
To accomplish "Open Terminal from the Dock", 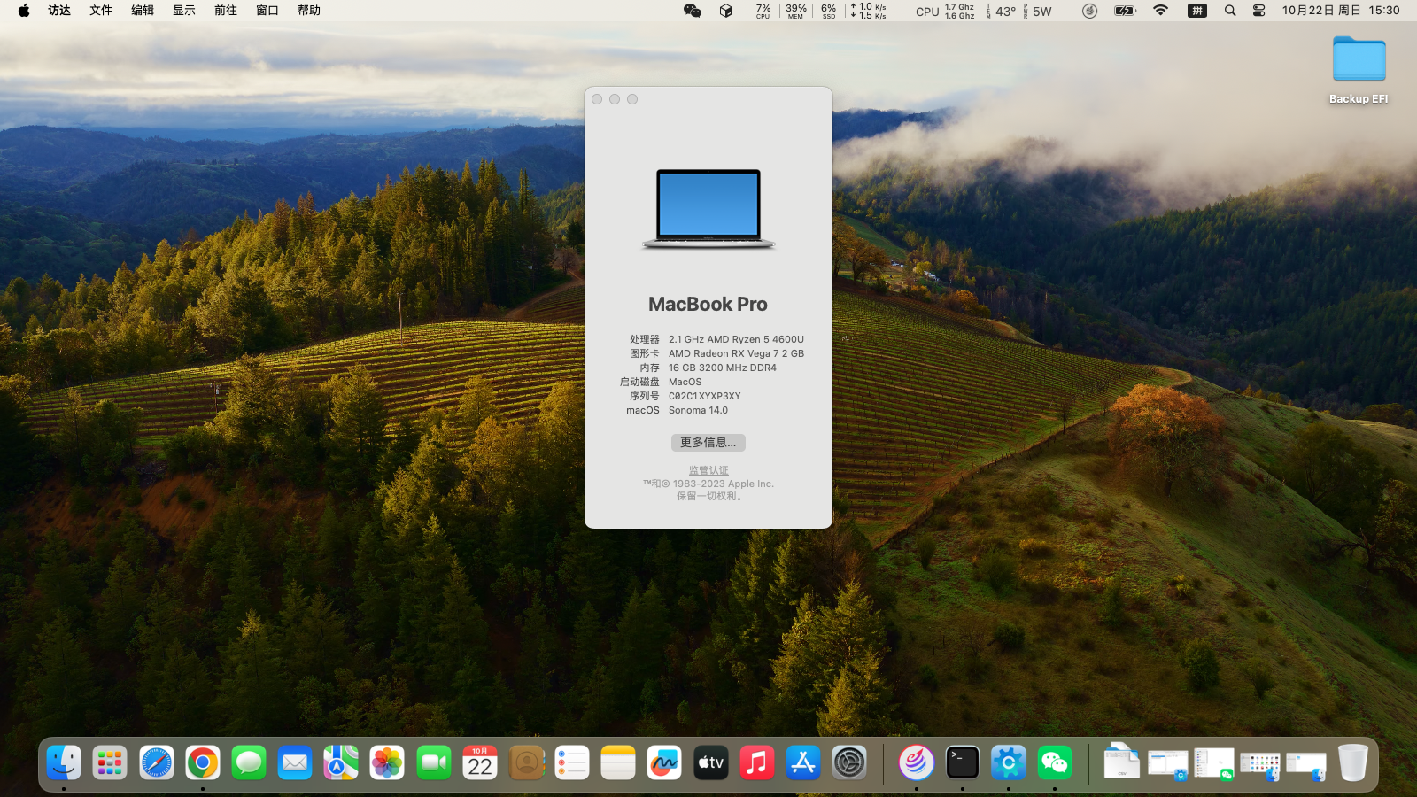I will click(963, 762).
